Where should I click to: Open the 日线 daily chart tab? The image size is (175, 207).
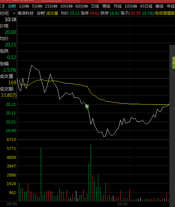pyautogui.click(x=95, y=6)
